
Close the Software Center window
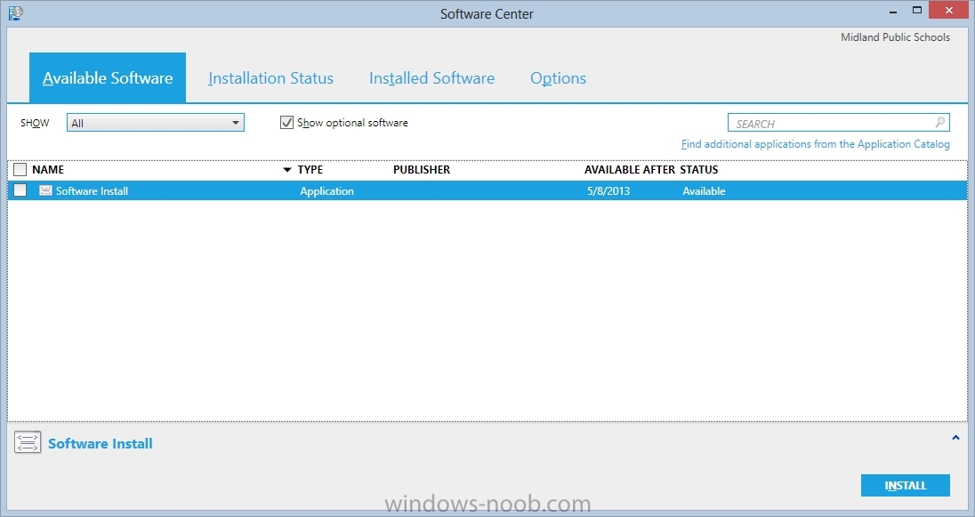coord(949,10)
